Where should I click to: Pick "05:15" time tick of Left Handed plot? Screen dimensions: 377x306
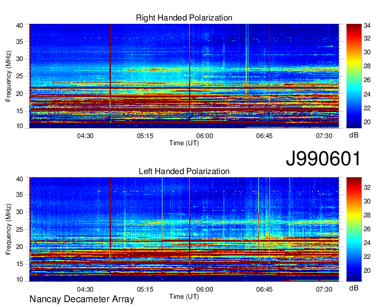click(x=145, y=289)
